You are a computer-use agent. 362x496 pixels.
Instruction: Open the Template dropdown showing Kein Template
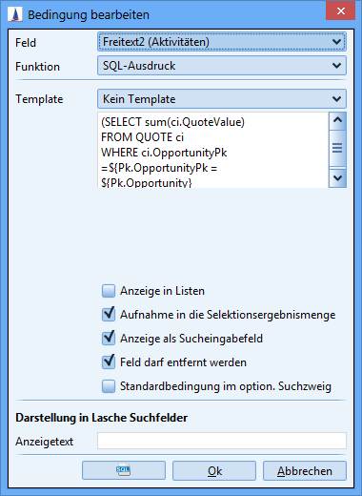click(x=222, y=99)
